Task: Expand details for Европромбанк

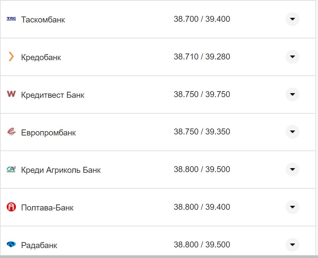Action: coord(292,131)
